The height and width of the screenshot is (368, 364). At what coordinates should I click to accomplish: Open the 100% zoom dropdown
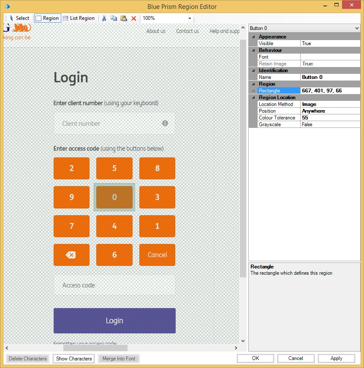click(190, 18)
